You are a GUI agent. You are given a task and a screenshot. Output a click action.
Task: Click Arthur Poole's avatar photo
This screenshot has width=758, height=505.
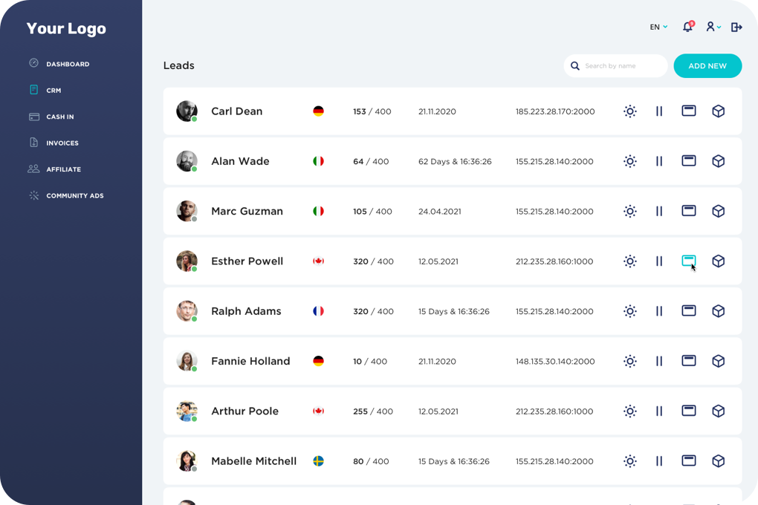tap(187, 411)
